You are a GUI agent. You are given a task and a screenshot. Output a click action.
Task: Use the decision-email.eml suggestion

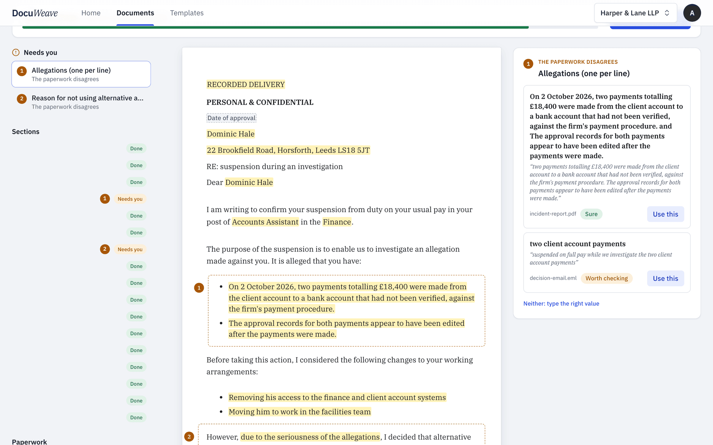pos(665,278)
